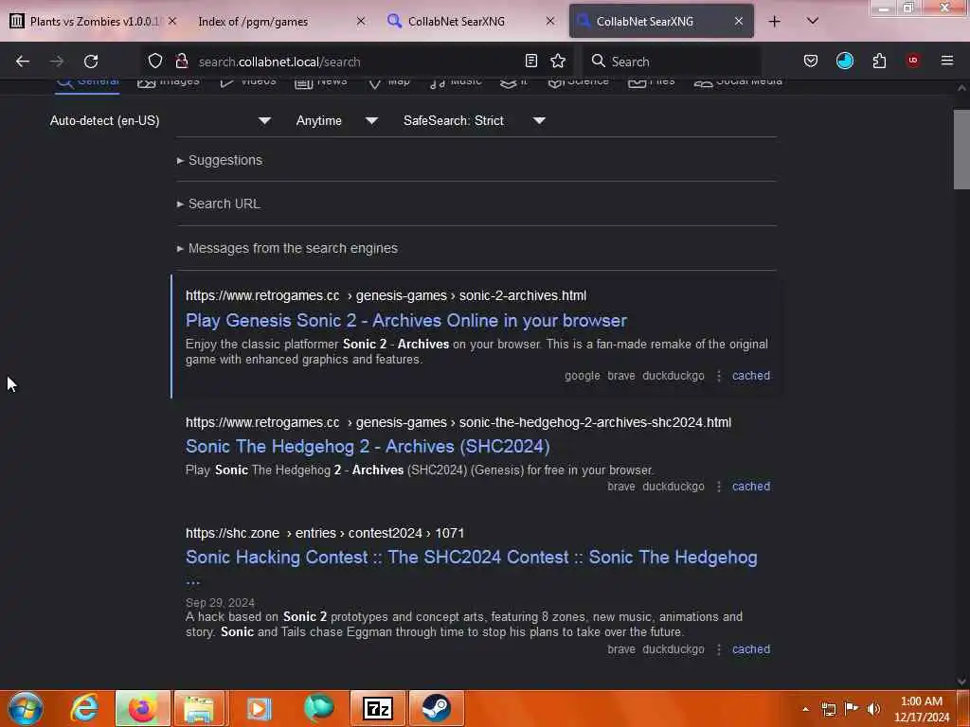Open the shield tracking protection icon
This screenshot has height=727, width=970.
click(x=155, y=61)
